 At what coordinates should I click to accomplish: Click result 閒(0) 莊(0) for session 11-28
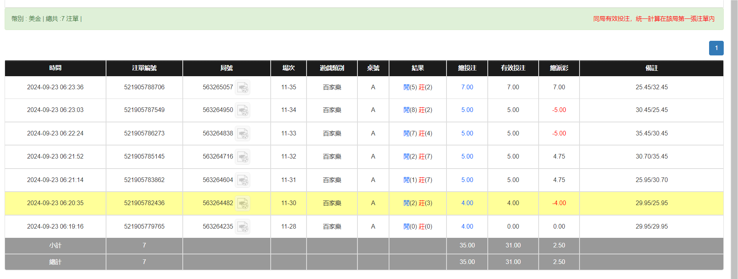click(418, 227)
